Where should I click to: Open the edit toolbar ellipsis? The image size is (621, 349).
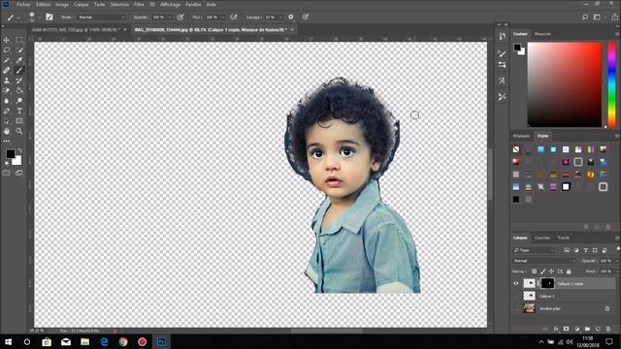7,141
